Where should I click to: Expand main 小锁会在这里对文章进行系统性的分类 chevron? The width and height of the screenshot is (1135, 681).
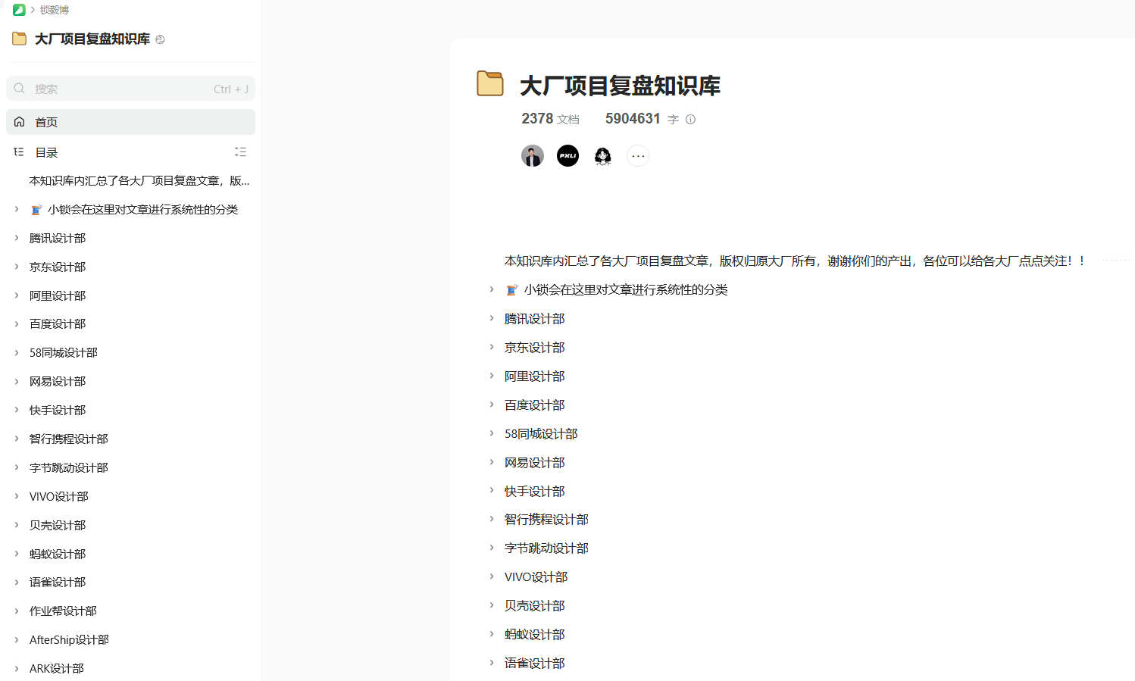(x=492, y=289)
